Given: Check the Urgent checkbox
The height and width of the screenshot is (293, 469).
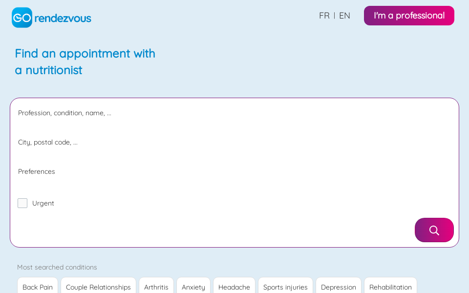Looking at the screenshot, I should (22, 203).
